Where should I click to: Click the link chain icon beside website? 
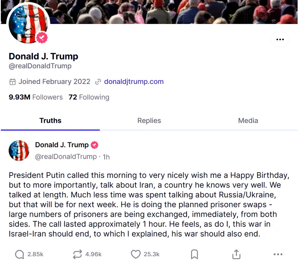tap(98, 82)
